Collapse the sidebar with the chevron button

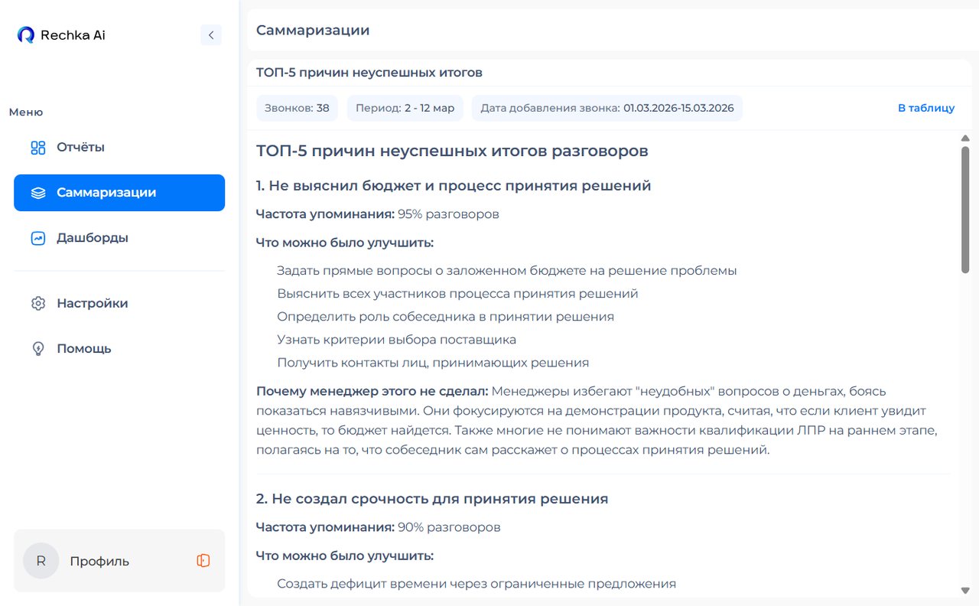(x=211, y=34)
